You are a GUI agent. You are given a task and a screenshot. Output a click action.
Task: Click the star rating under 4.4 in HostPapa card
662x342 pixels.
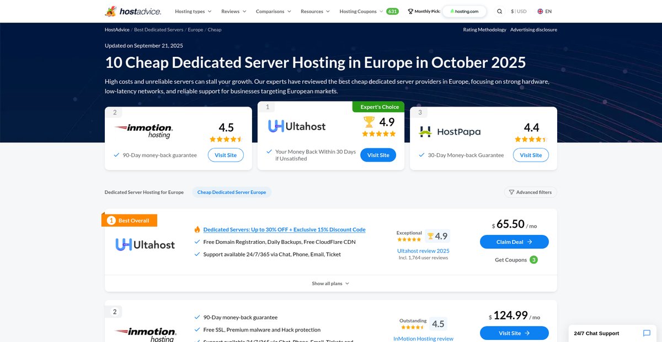[x=531, y=140]
